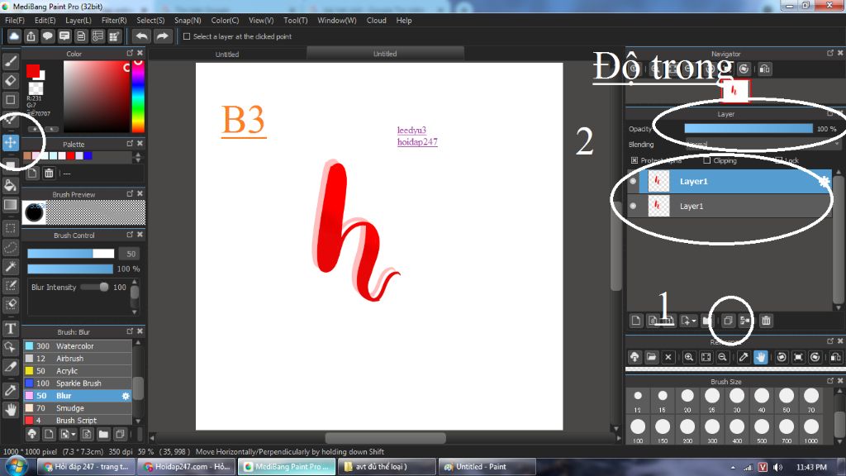The width and height of the screenshot is (846, 476).
Task: Choose the Airbrush brush
Action: click(77, 359)
